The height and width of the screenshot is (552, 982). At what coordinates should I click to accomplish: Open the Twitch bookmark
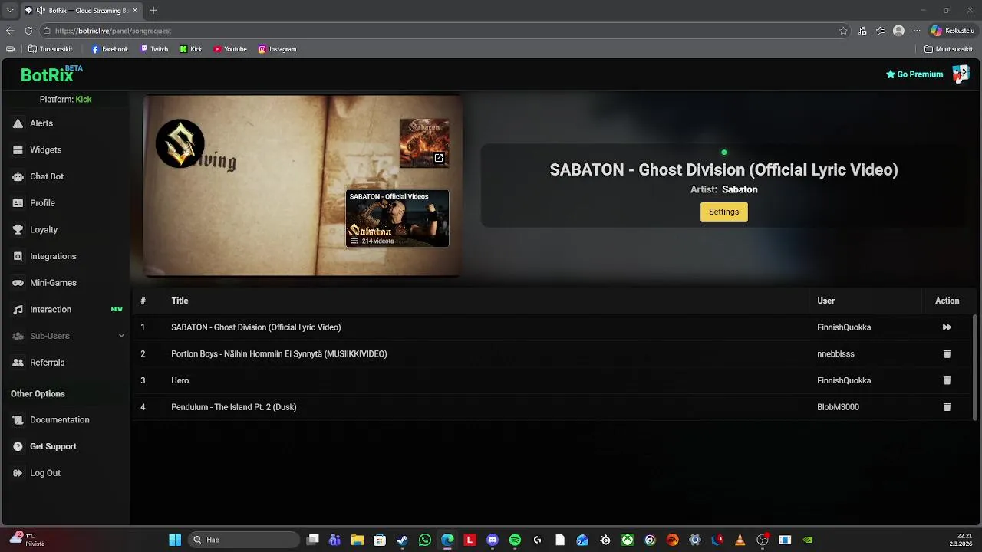tap(154, 49)
